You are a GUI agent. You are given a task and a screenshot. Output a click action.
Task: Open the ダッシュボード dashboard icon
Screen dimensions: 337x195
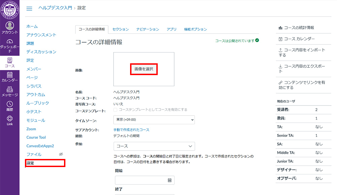click(x=10, y=41)
